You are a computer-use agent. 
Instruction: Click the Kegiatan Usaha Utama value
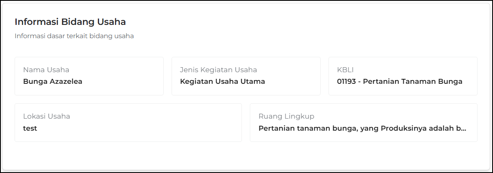coord(222,81)
